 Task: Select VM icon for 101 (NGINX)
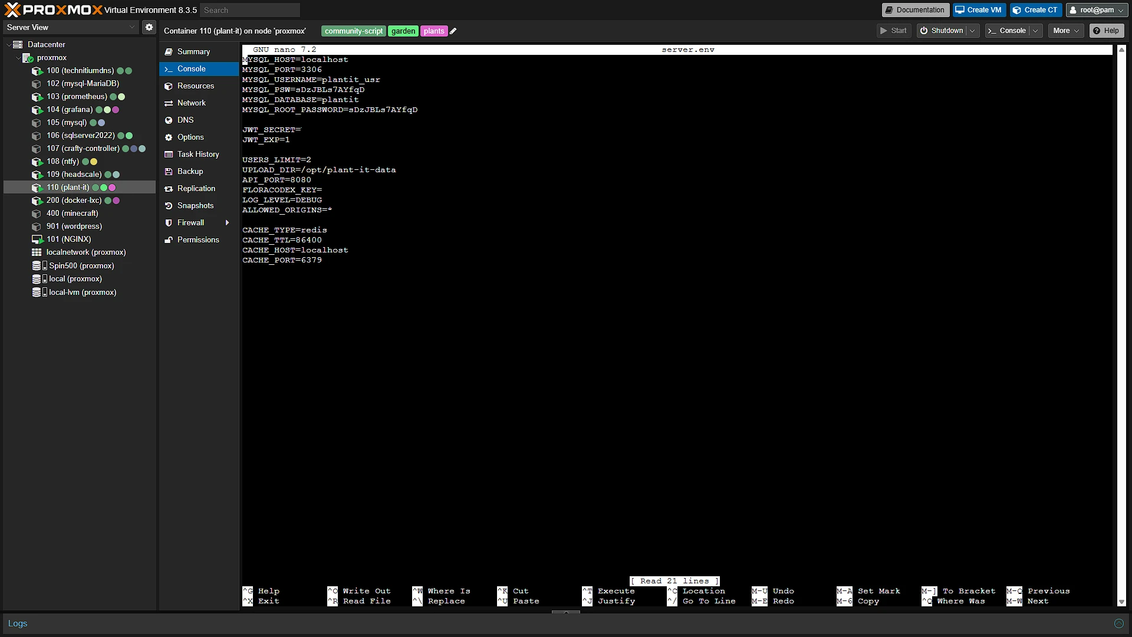(37, 239)
